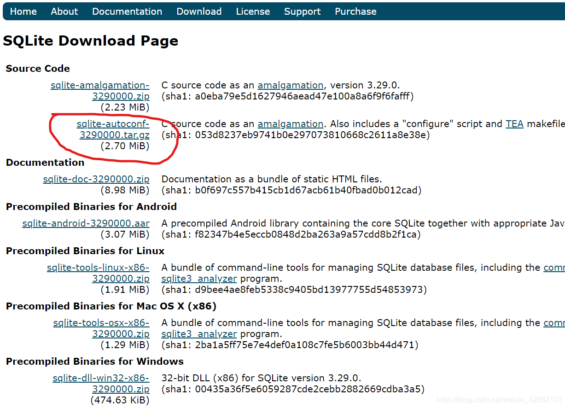This screenshot has width=565, height=408.
Task: Open the Support menu item
Action: (x=302, y=12)
